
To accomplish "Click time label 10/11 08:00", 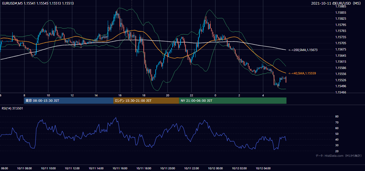I will point(24,168).
